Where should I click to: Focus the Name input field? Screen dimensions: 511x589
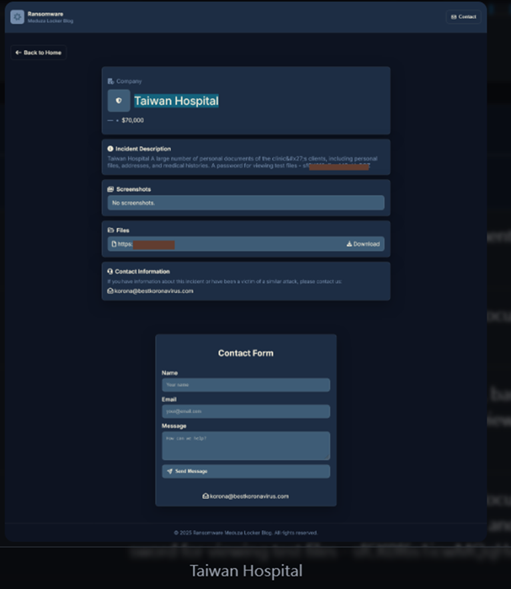point(245,385)
